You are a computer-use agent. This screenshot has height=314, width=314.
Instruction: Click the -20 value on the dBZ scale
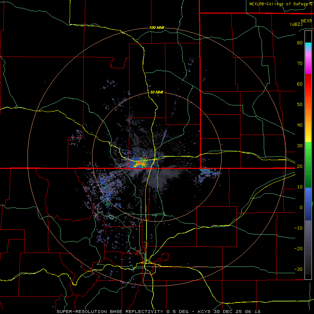tap(298, 248)
